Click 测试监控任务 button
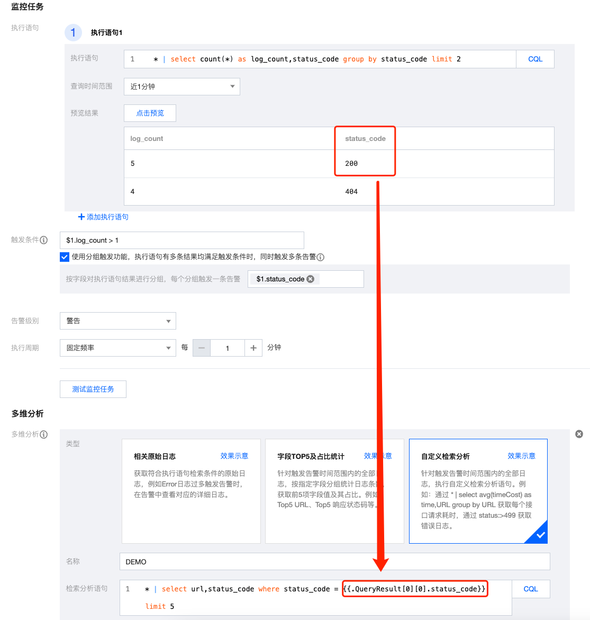The height and width of the screenshot is (620, 590). [x=93, y=389]
